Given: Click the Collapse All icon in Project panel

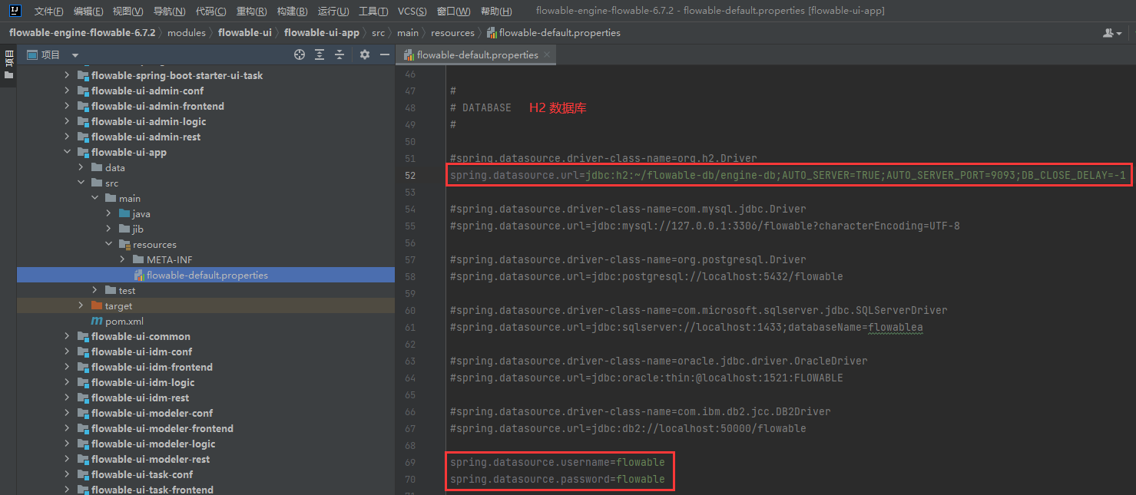Looking at the screenshot, I should [339, 54].
